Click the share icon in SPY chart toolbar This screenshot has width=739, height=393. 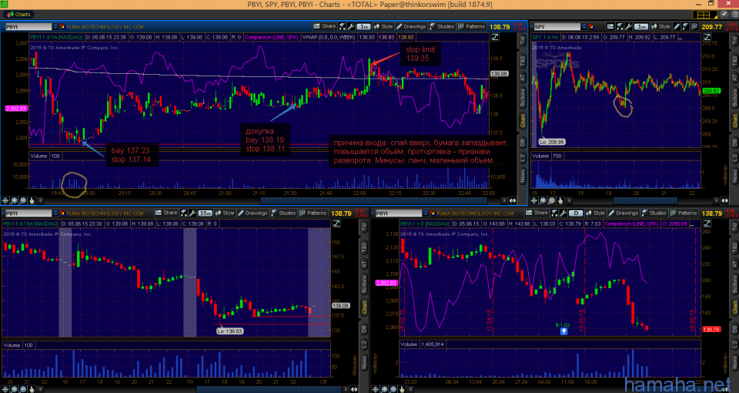pos(610,26)
